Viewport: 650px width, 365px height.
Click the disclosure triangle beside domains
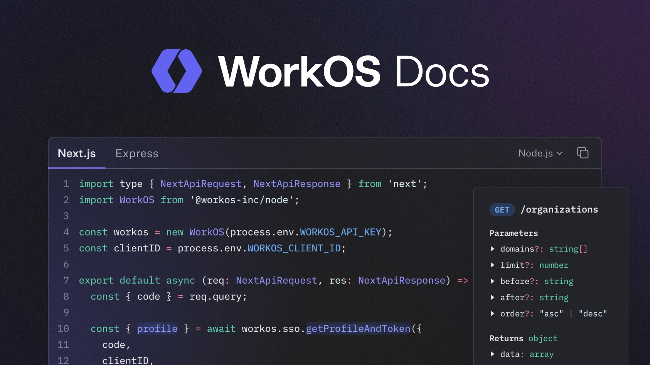click(493, 249)
